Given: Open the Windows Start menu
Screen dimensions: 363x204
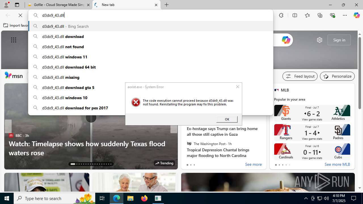Looking at the screenshot, I should (7, 198).
